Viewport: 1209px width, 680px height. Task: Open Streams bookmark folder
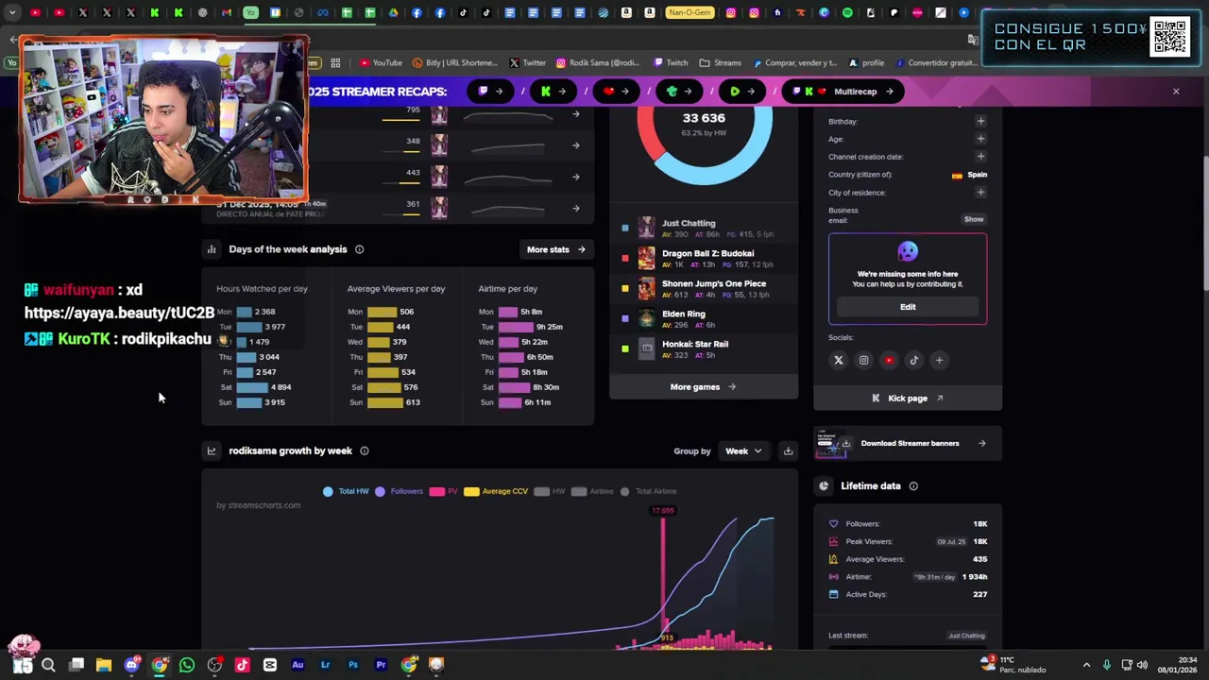click(721, 63)
